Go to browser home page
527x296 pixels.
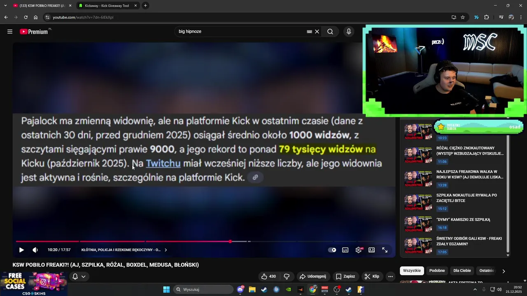point(36,17)
